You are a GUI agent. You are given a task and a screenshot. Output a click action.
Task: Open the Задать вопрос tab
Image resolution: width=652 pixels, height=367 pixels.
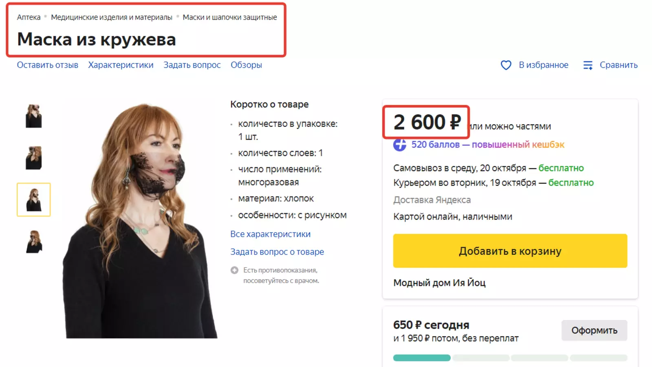click(x=192, y=65)
